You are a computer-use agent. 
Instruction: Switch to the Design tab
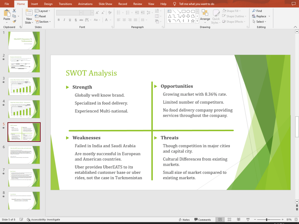tap(48, 4)
